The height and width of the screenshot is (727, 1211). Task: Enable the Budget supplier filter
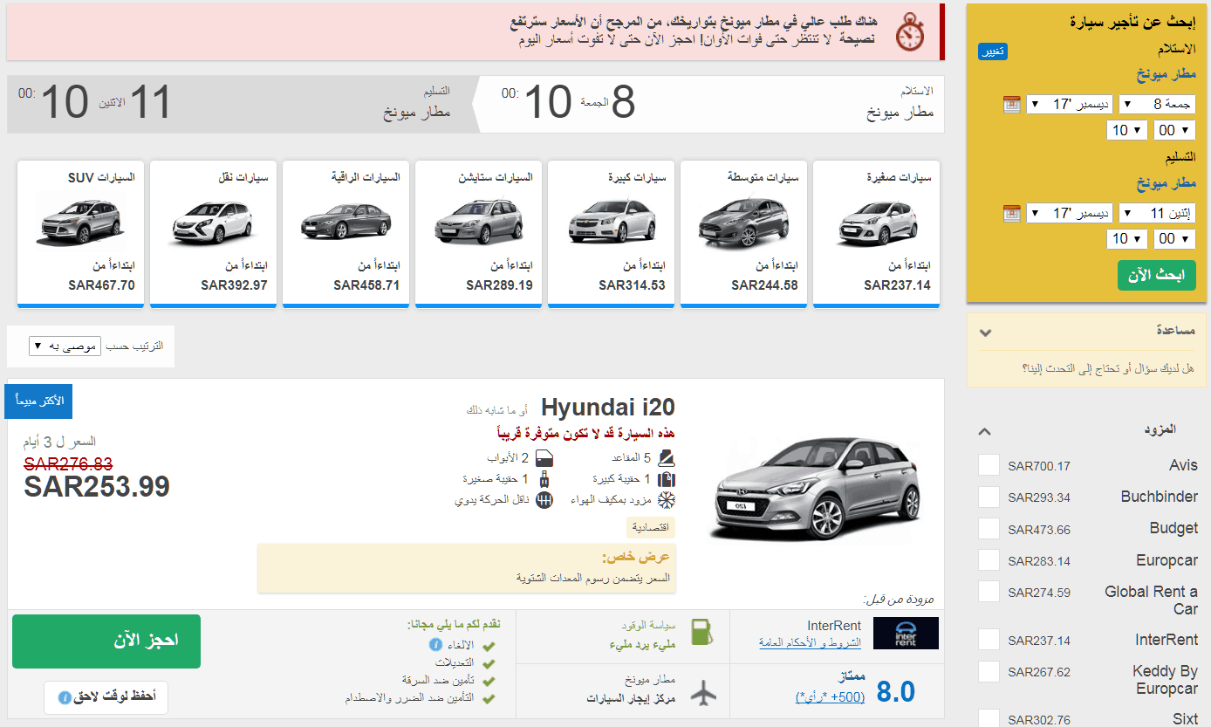(x=989, y=528)
